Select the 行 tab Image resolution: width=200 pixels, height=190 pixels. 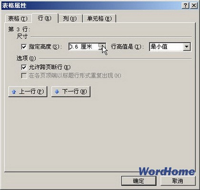point(45,18)
